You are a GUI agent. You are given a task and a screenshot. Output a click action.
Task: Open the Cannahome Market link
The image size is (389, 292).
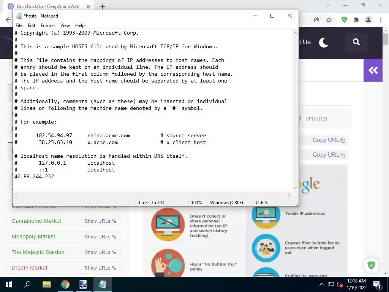coord(36,221)
